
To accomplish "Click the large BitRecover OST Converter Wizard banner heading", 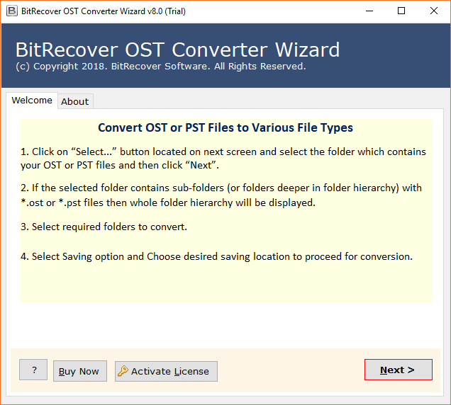I will tap(177, 50).
